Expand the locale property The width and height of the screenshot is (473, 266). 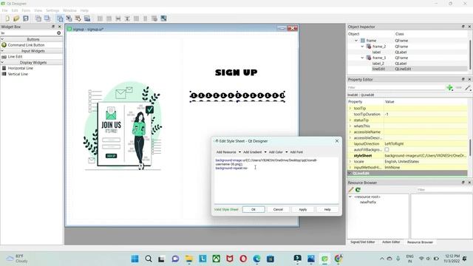point(350,162)
